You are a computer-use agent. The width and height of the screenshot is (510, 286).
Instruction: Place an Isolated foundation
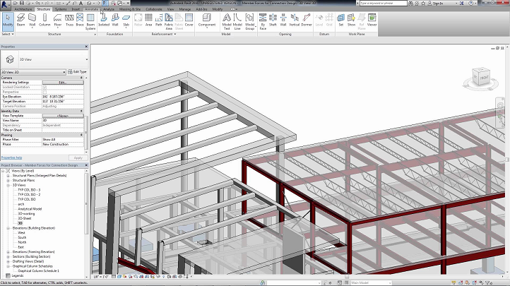point(104,20)
